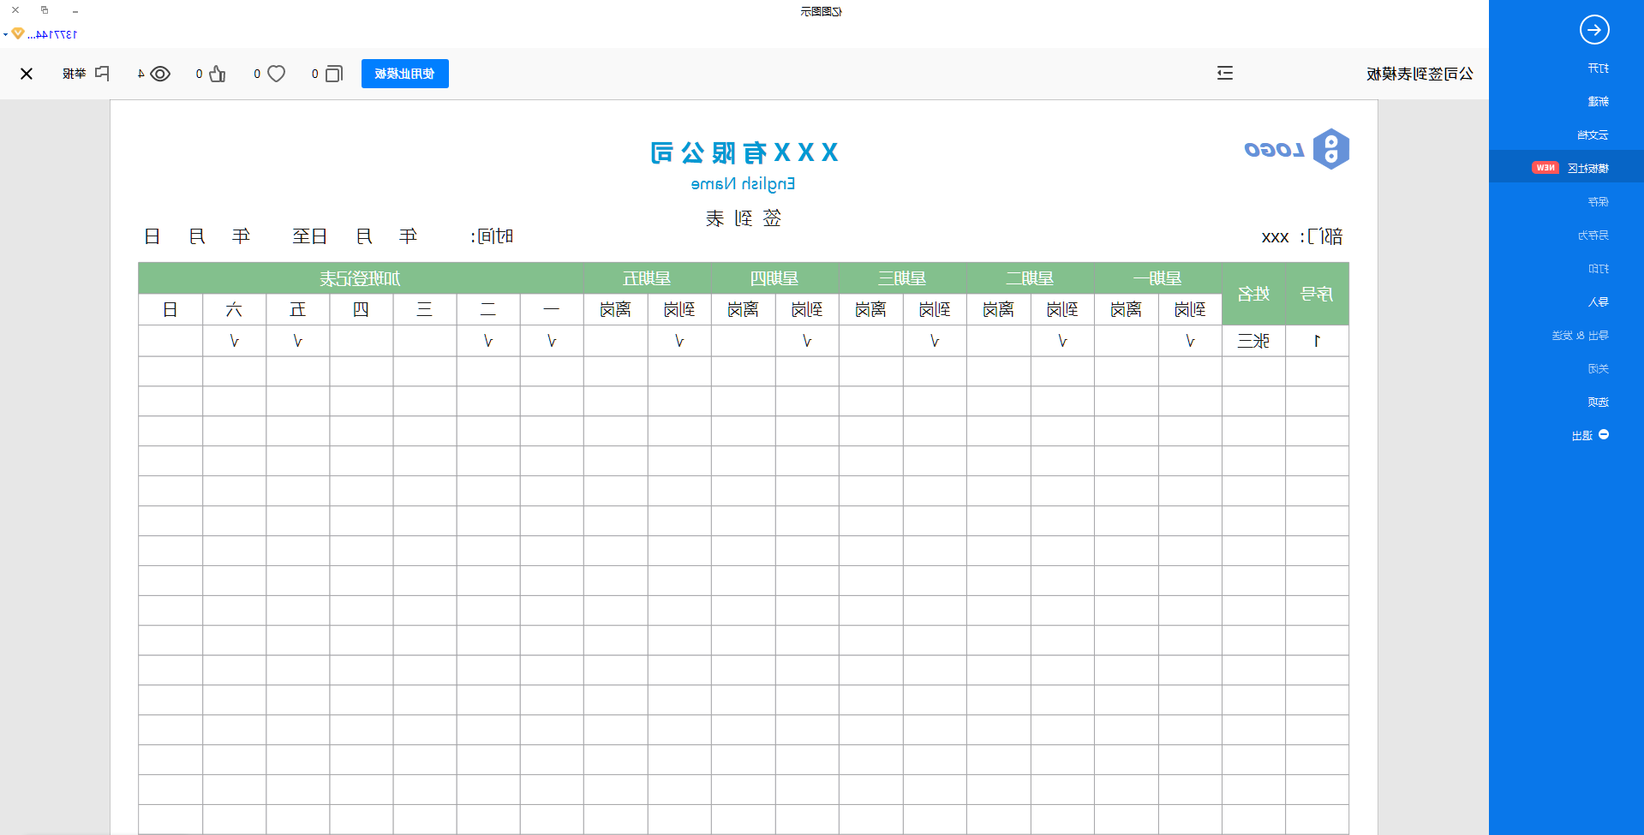
Task: Open the 打开 menu item
Action: pos(1599,69)
